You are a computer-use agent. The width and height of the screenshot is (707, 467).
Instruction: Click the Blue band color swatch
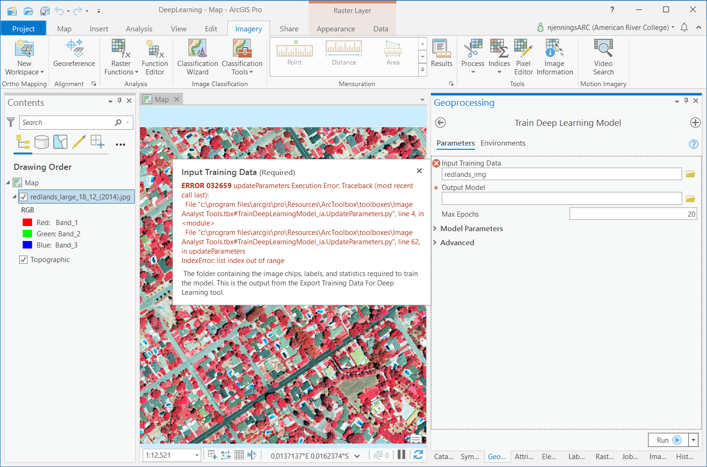point(28,245)
